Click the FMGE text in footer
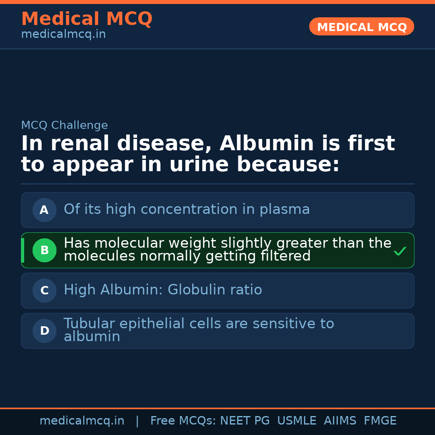The height and width of the screenshot is (435, 435). click(380, 421)
